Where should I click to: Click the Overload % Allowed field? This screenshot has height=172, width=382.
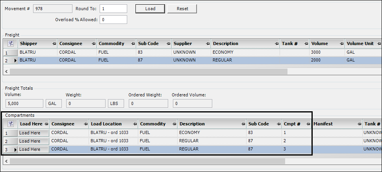coord(113,20)
